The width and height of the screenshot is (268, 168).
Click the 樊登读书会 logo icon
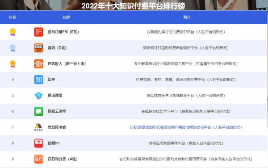38,127
